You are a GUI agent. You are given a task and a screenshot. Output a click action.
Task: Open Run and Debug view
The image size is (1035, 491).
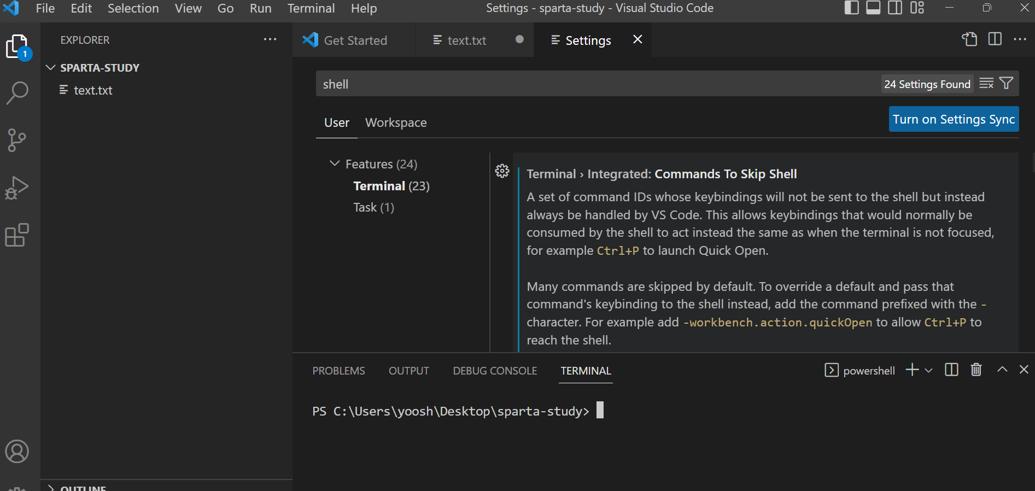[17, 188]
